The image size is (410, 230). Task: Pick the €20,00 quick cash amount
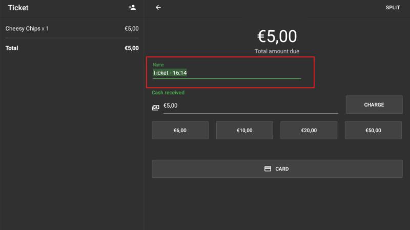309,130
